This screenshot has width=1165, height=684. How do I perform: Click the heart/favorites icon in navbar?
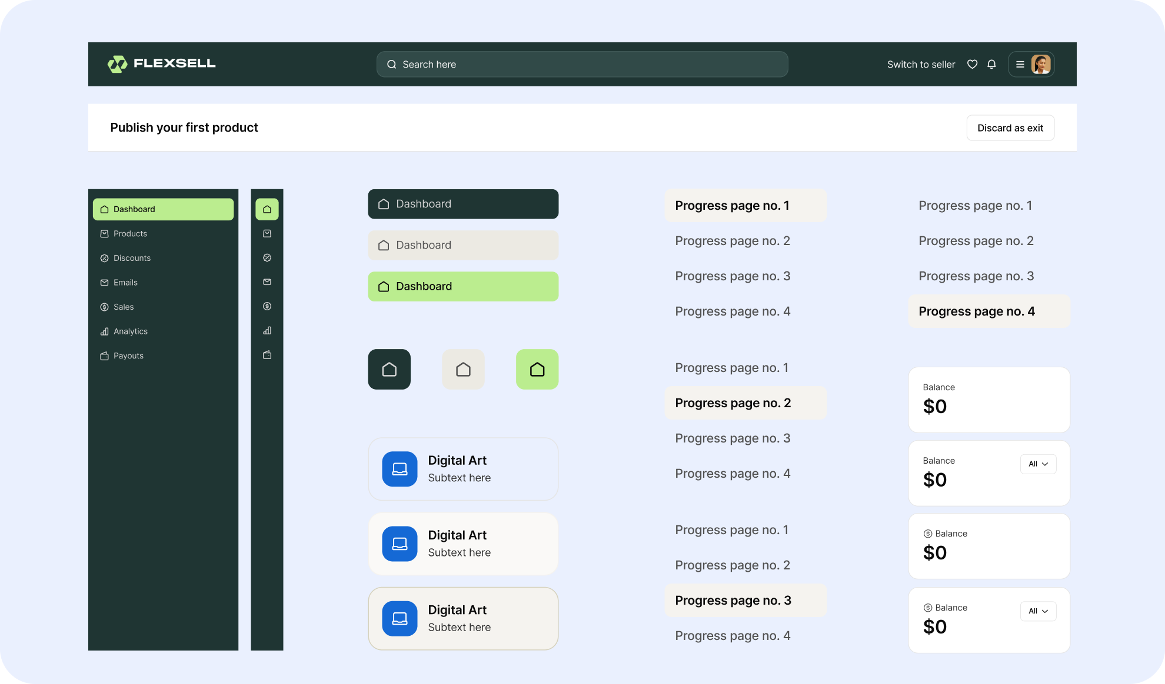[973, 63]
